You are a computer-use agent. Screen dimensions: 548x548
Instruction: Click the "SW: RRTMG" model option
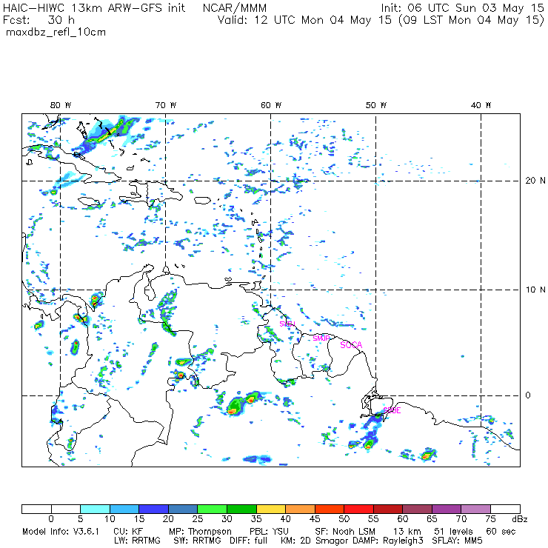click(x=197, y=541)
